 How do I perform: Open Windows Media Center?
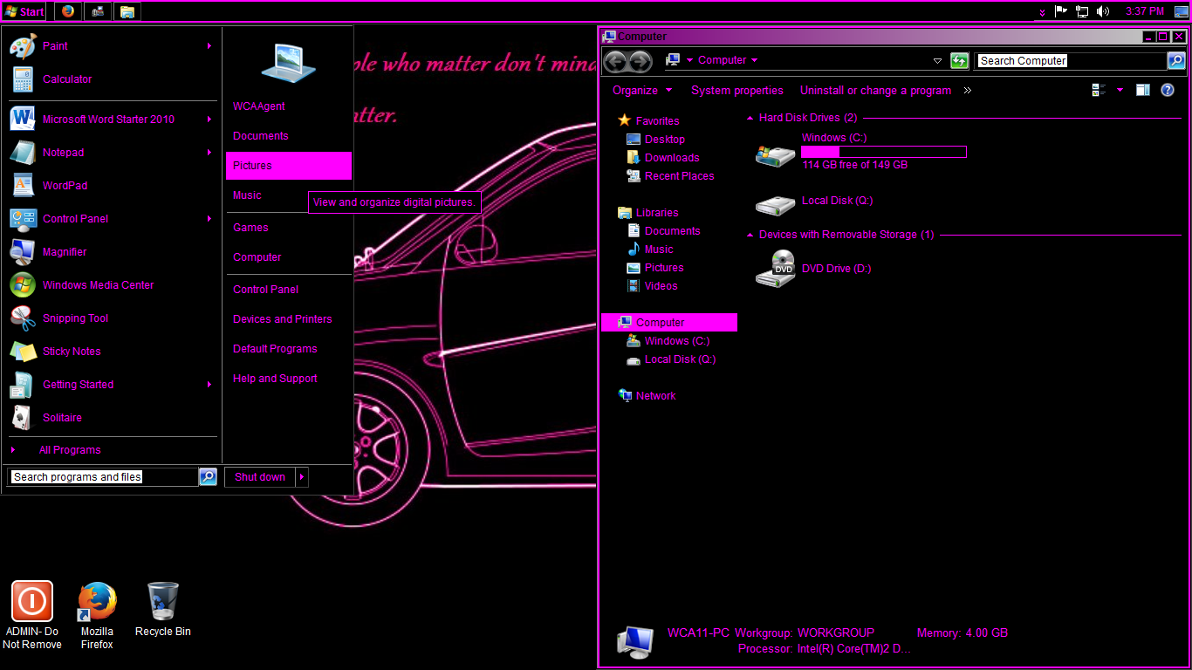click(x=110, y=285)
